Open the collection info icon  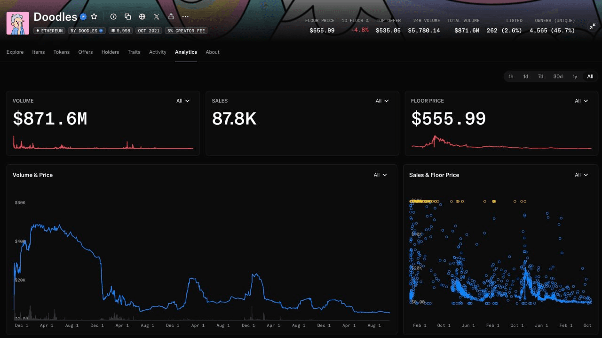pyautogui.click(x=113, y=16)
